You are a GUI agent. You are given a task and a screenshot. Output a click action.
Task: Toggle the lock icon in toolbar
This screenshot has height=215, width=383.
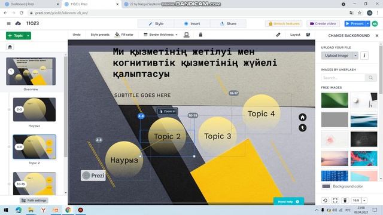[200, 35]
